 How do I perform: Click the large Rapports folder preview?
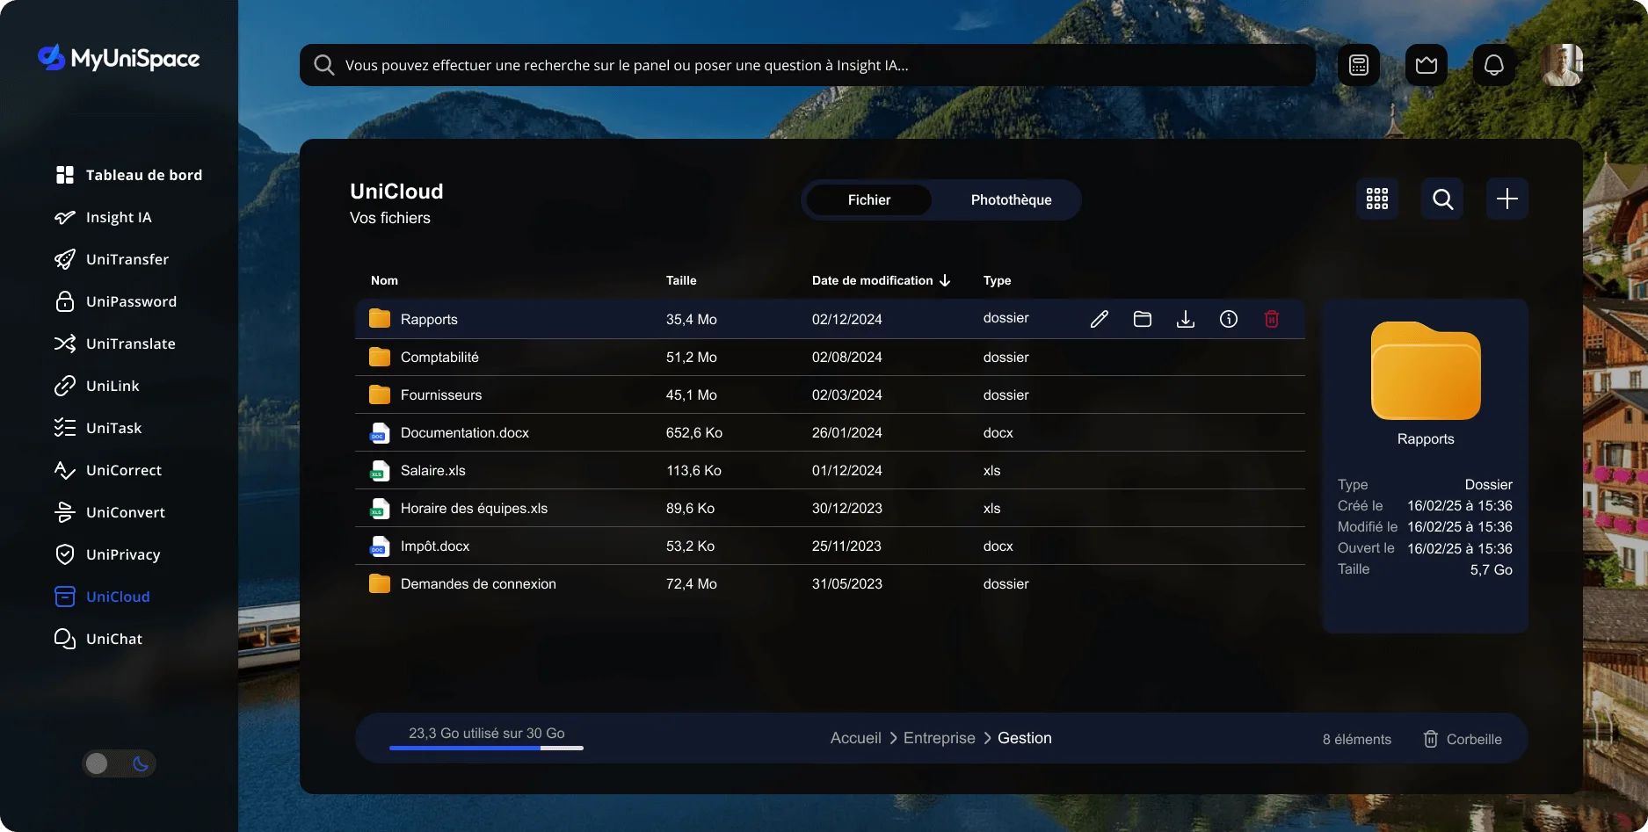[x=1426, y=371]
